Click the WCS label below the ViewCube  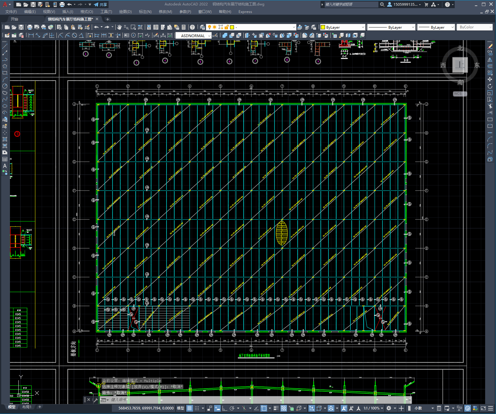click(460, 94)
